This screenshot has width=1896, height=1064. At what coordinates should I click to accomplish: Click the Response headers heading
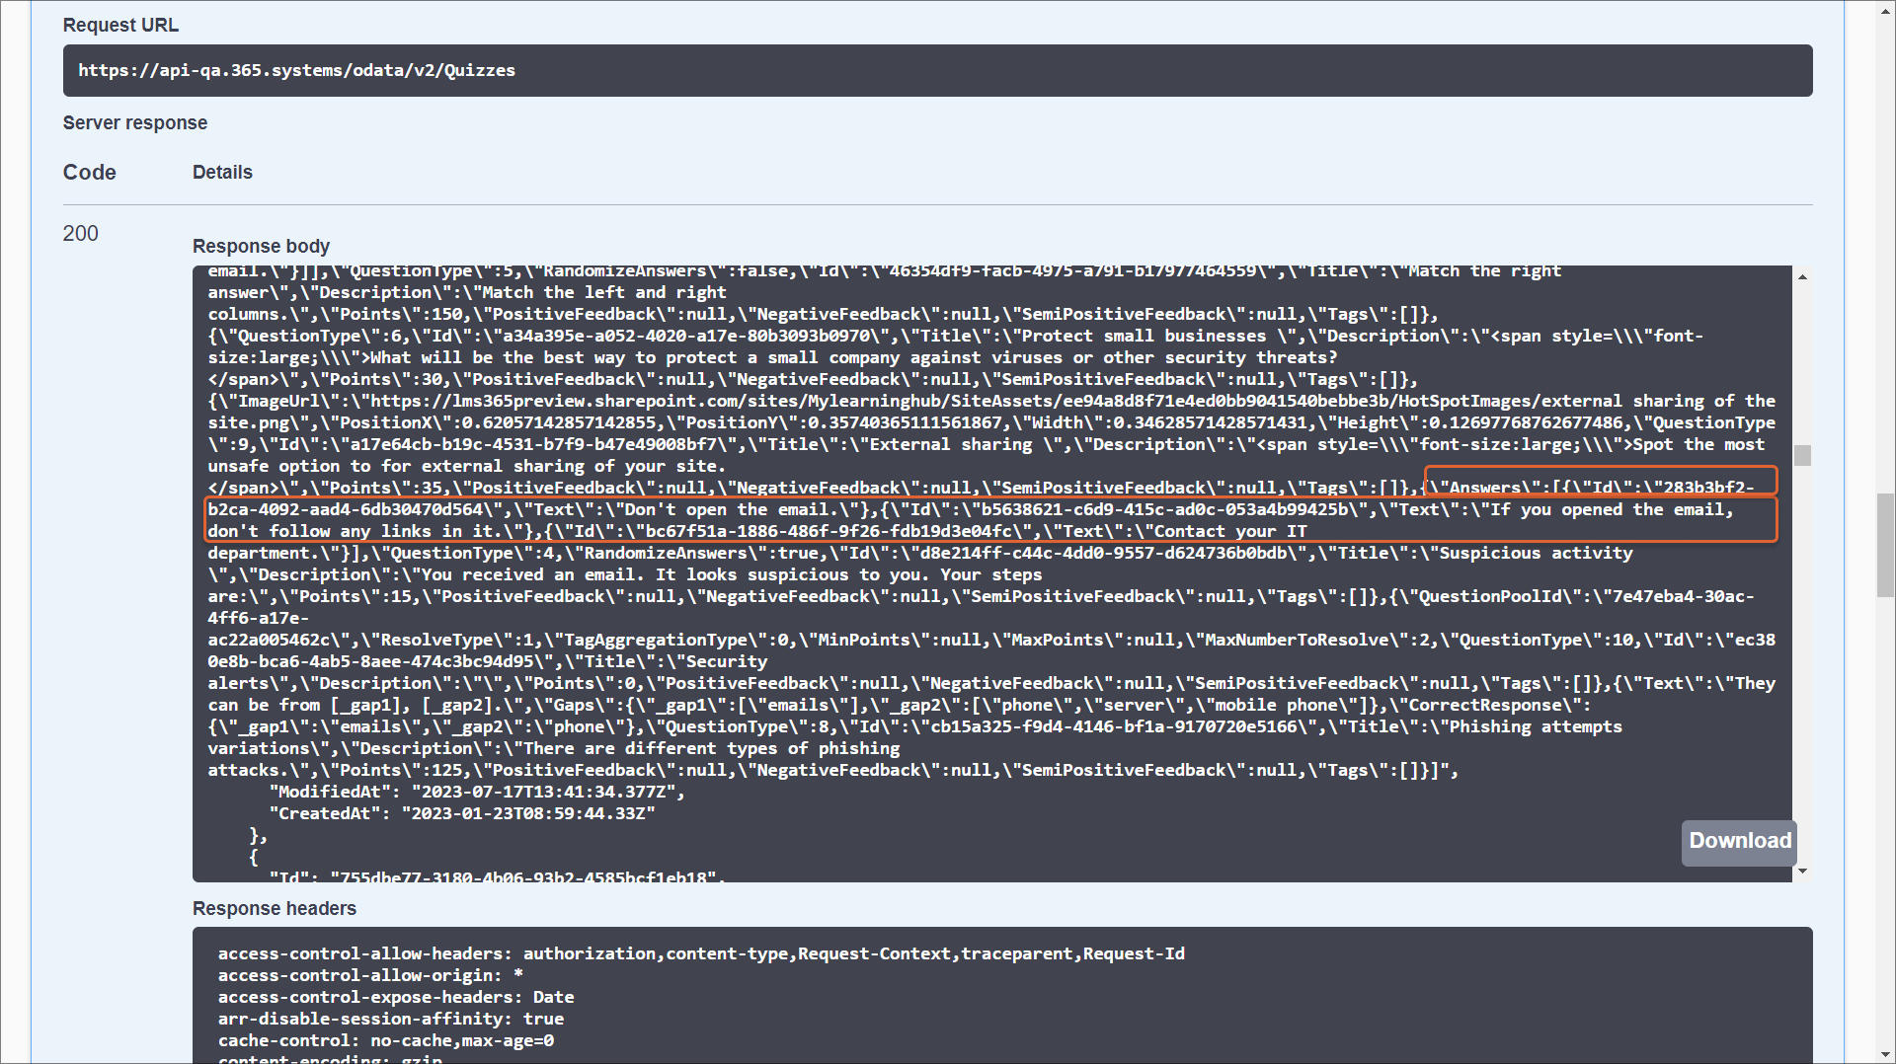[x=274, y=908]
